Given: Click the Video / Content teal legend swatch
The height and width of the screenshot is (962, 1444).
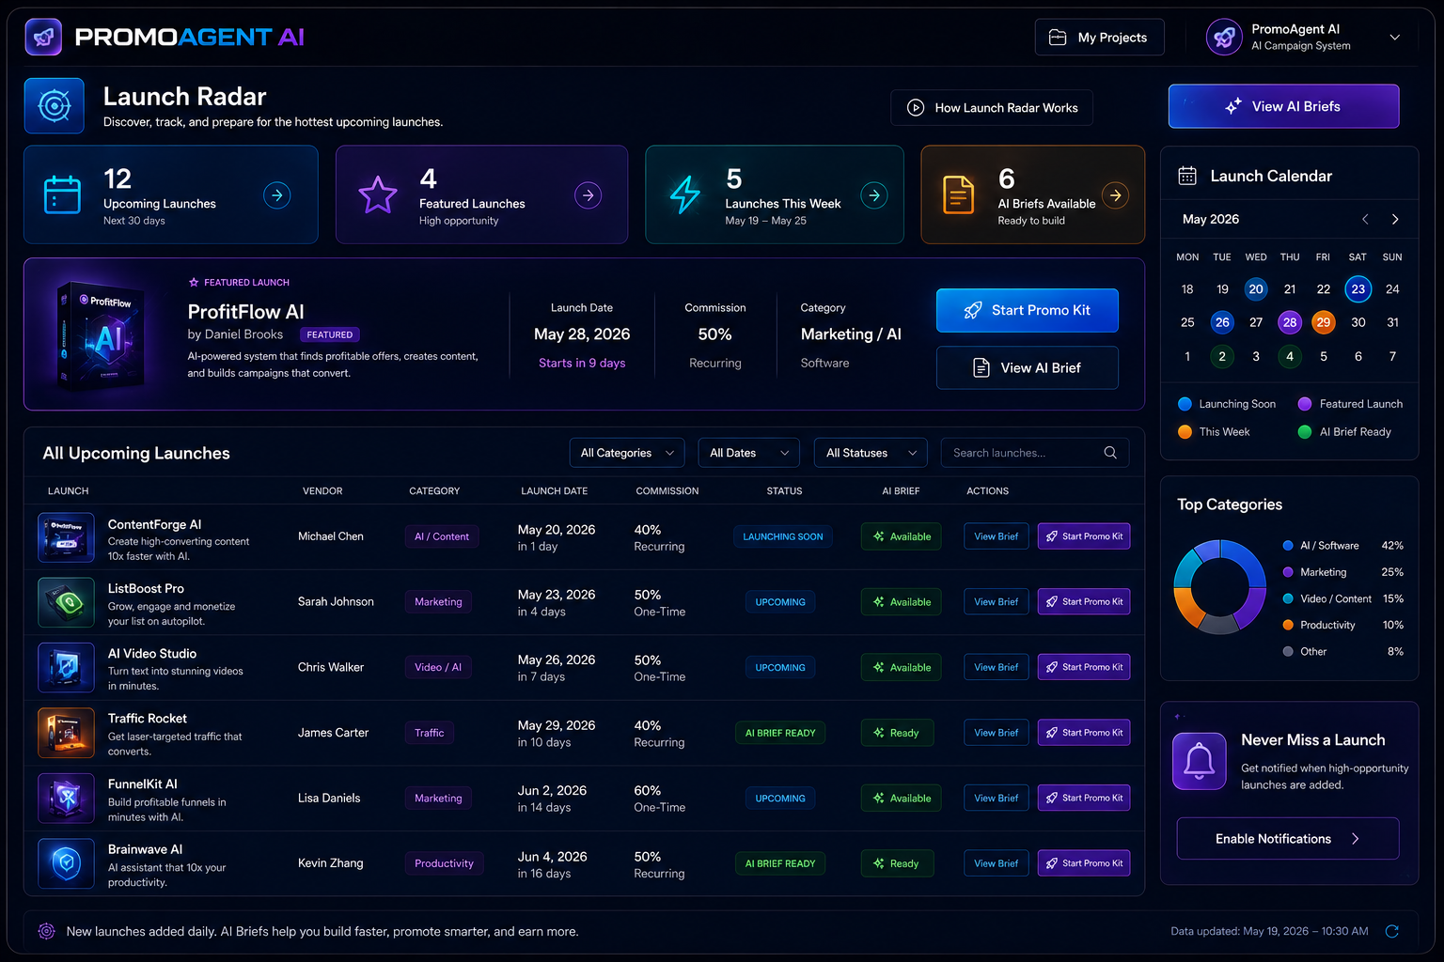Looking at the screenshot, I should tap(1288, 598).
